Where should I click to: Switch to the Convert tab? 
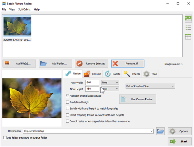(93, 74)
